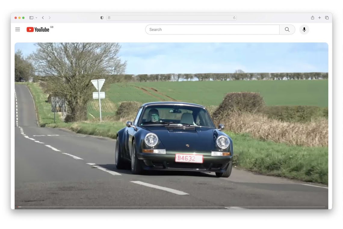343x229 pixels.
Task: Start voice search with the microphone icon
Action: (x=304, y=30)
